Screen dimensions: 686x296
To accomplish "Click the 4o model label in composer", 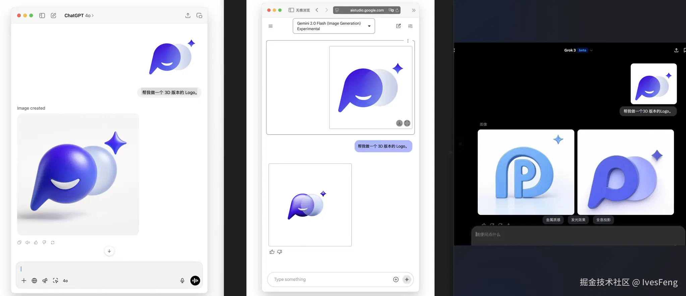I will [x=65, y=281].
